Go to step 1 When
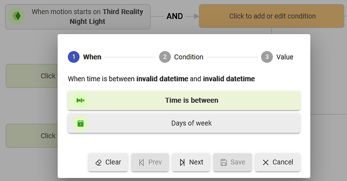 pyautogui.click(x=84, y=57)
